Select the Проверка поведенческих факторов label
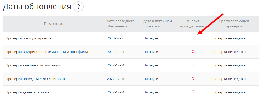 point(35,79)
